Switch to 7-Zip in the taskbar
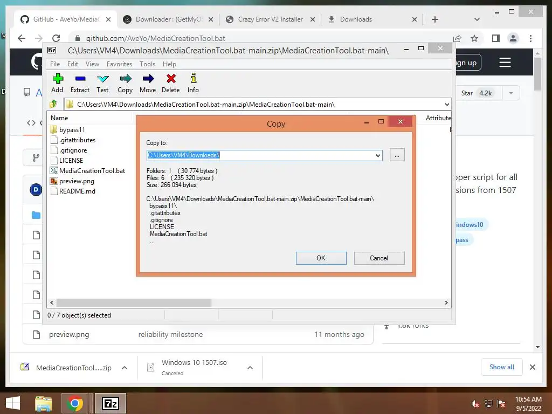This screenshot has height=414, width=552. click(x=111, y=403)
